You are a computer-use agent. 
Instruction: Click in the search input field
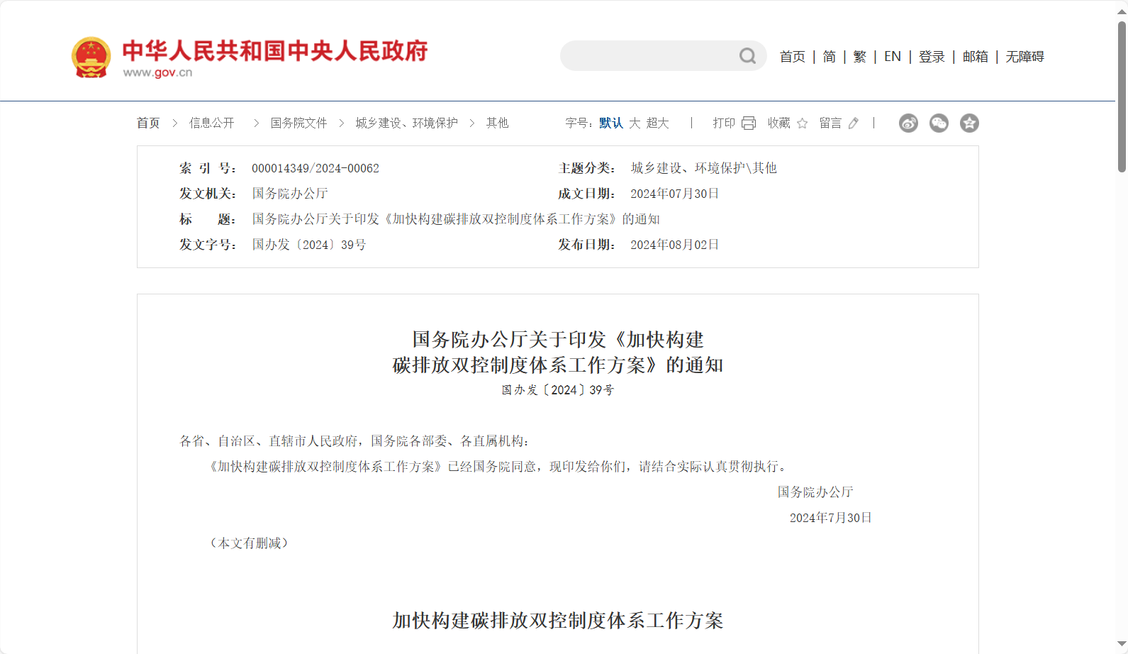649,56
